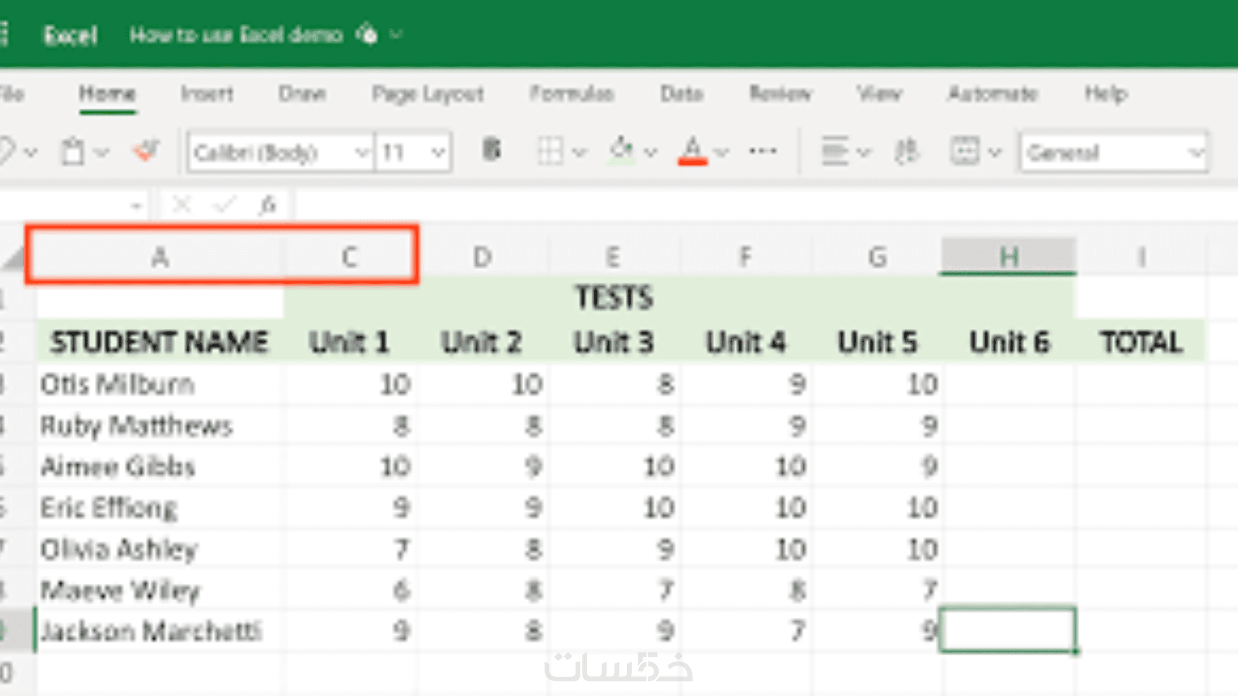This screenshot has height=696, width=1238.
Task: Click the Font Color red A icon
Action: pyautogui.click(x=693, y=151)
